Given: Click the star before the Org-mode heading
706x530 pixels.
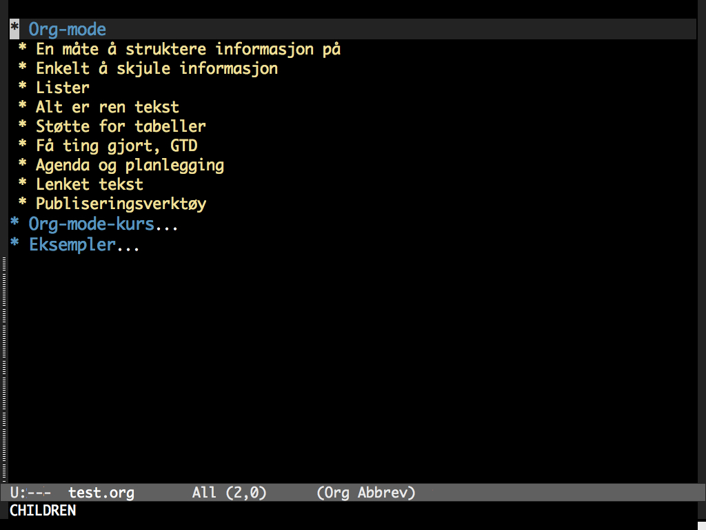Looking at the screenshot, I should click(x=14, y=30).
